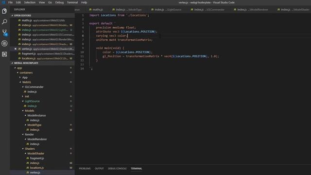Collapse the containers folder

[17, 72]
